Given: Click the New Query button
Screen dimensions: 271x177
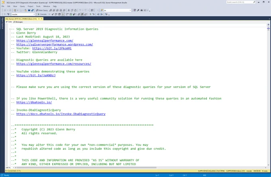Looking at the screenshot, I should tap(42, 10).
